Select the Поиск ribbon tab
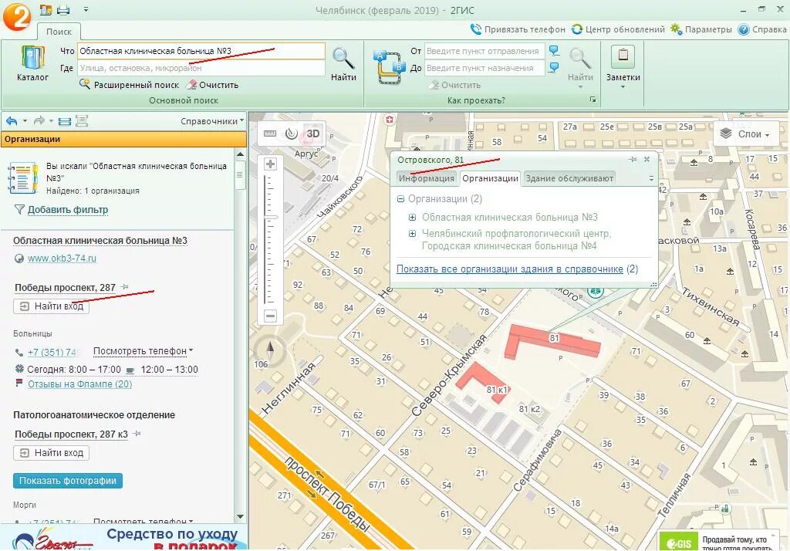This screenshot has height=551, width=790. click(x=59, y=32)
